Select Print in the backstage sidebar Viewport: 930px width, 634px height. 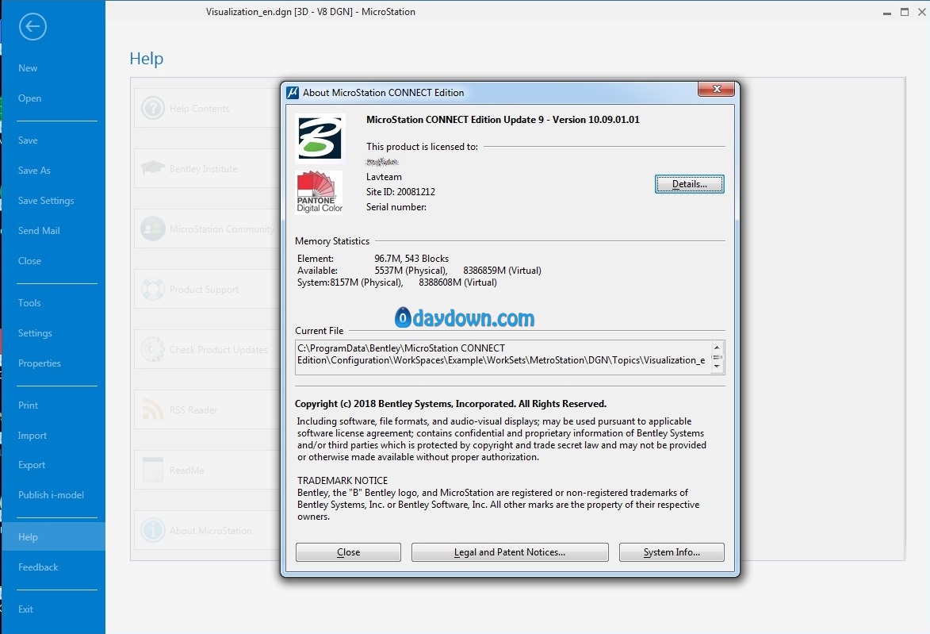coord(28,405)
